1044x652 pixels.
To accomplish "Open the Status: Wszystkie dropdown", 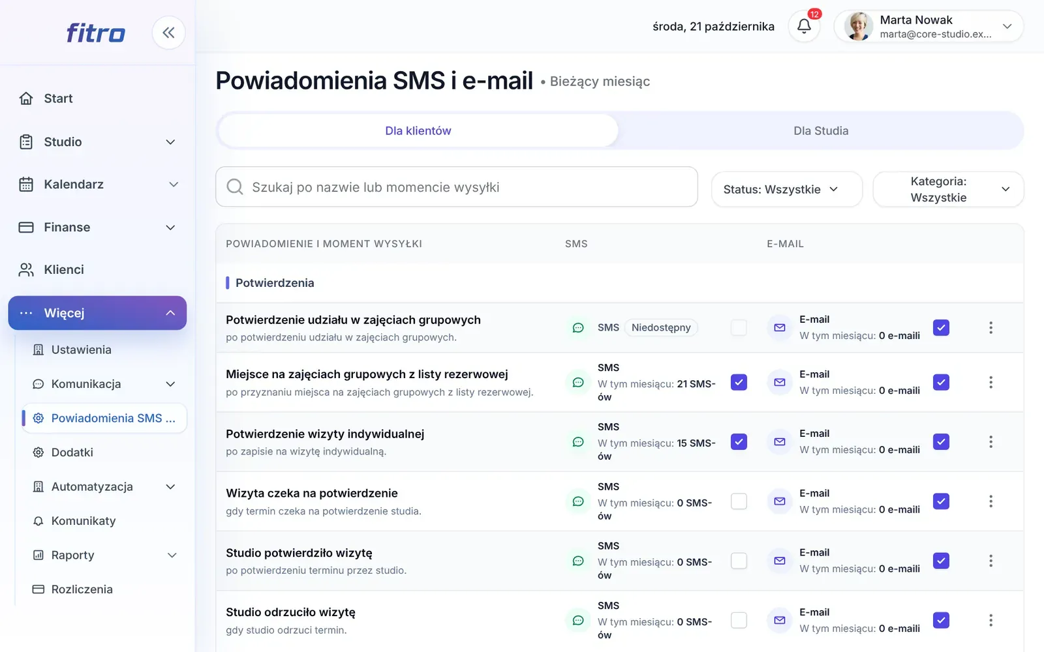I will (x=787, y=189).
